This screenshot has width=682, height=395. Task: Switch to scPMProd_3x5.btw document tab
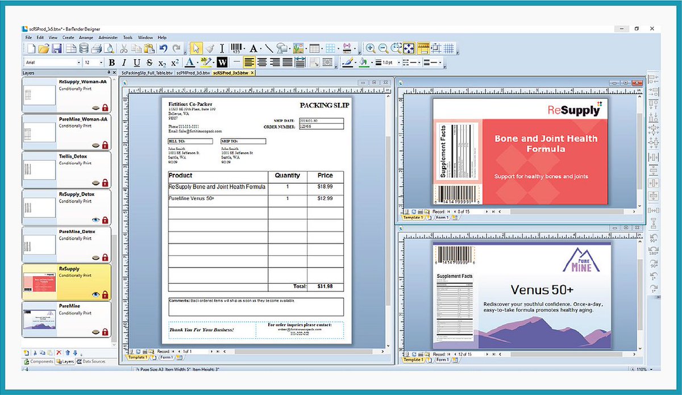pyautogui.click(x=193, y=73)
